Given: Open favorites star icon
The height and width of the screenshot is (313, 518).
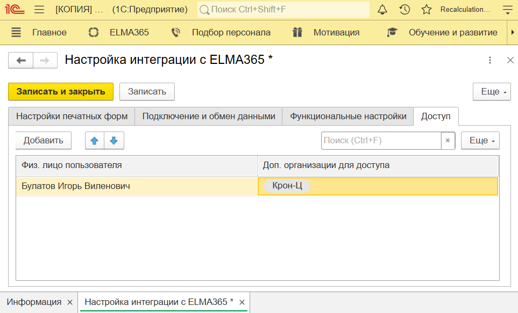Looking at the screenshot, I should tap(427, 10).
